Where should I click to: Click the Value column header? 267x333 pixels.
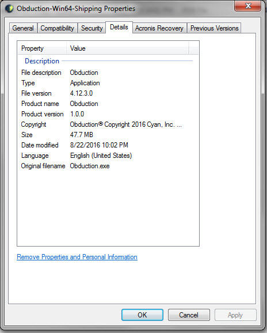pos(127,48)
